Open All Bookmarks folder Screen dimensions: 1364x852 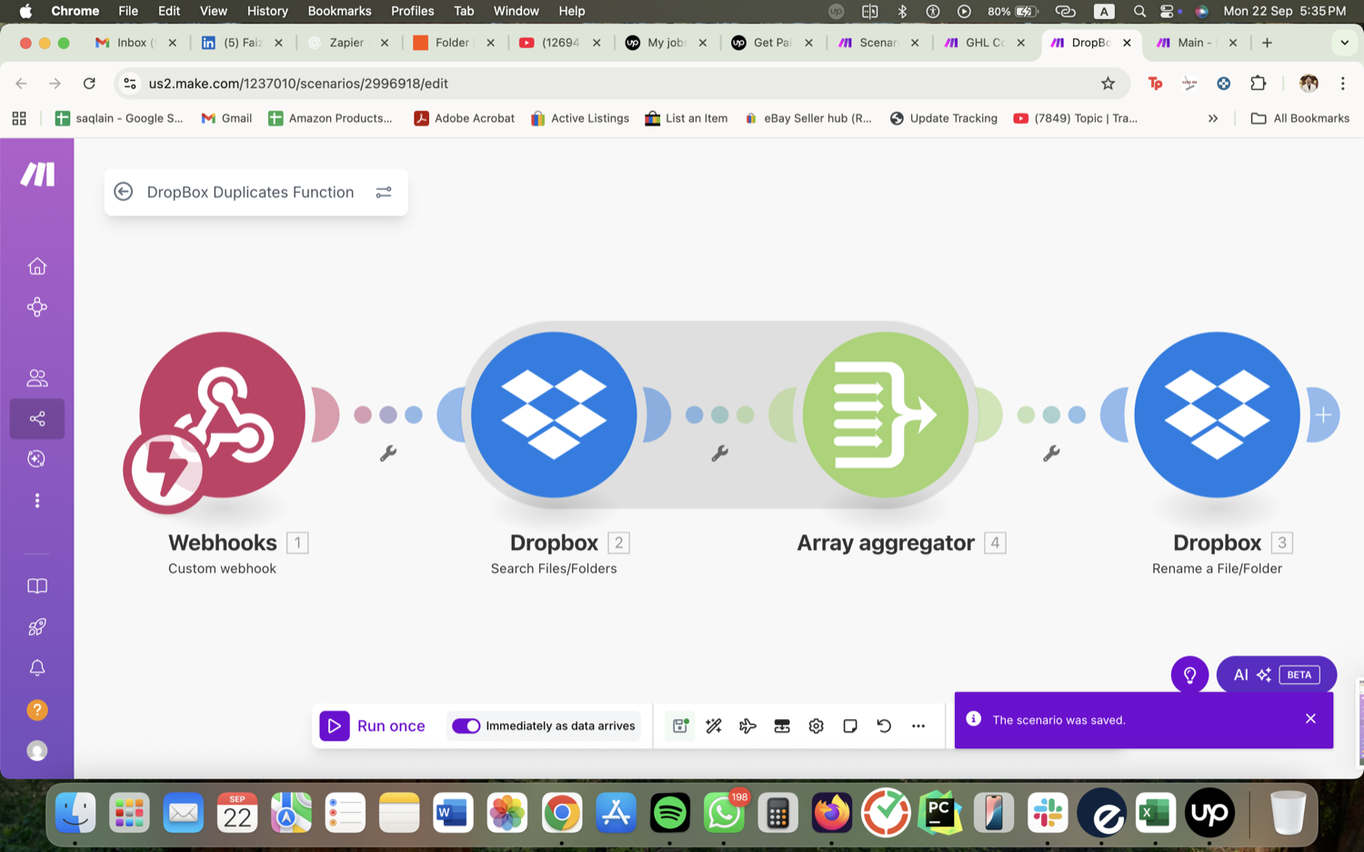pos(1300,118)
